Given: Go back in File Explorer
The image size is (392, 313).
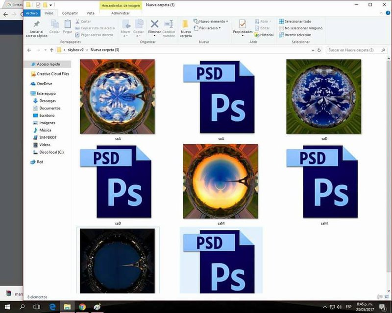Looking at the screenshot, I should click(29, 50).
